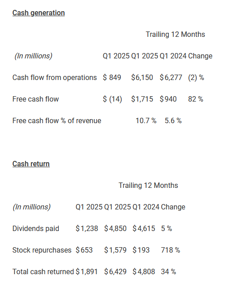
Task: Click Trailing 12 Months header in Cash return
Action: coord(148,186)
